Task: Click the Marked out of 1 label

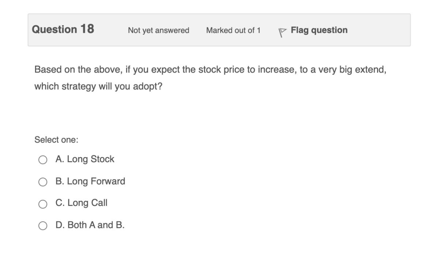Action: click(234, 31)
